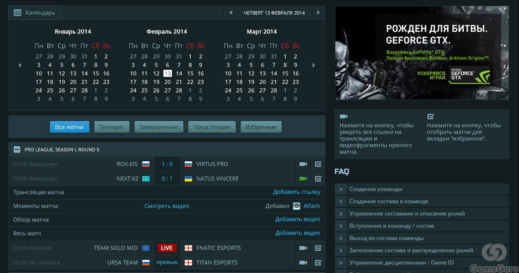
Task: Click the 1 : 0 score of ROX.KIS match
Action: [x=167, y=164]
